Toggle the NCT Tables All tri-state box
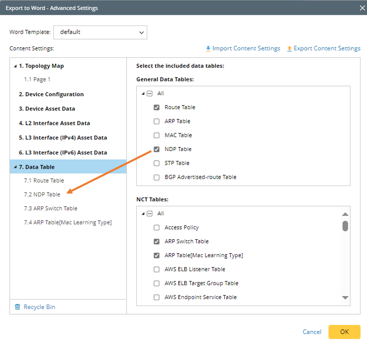367x342 pixels. 150,213
